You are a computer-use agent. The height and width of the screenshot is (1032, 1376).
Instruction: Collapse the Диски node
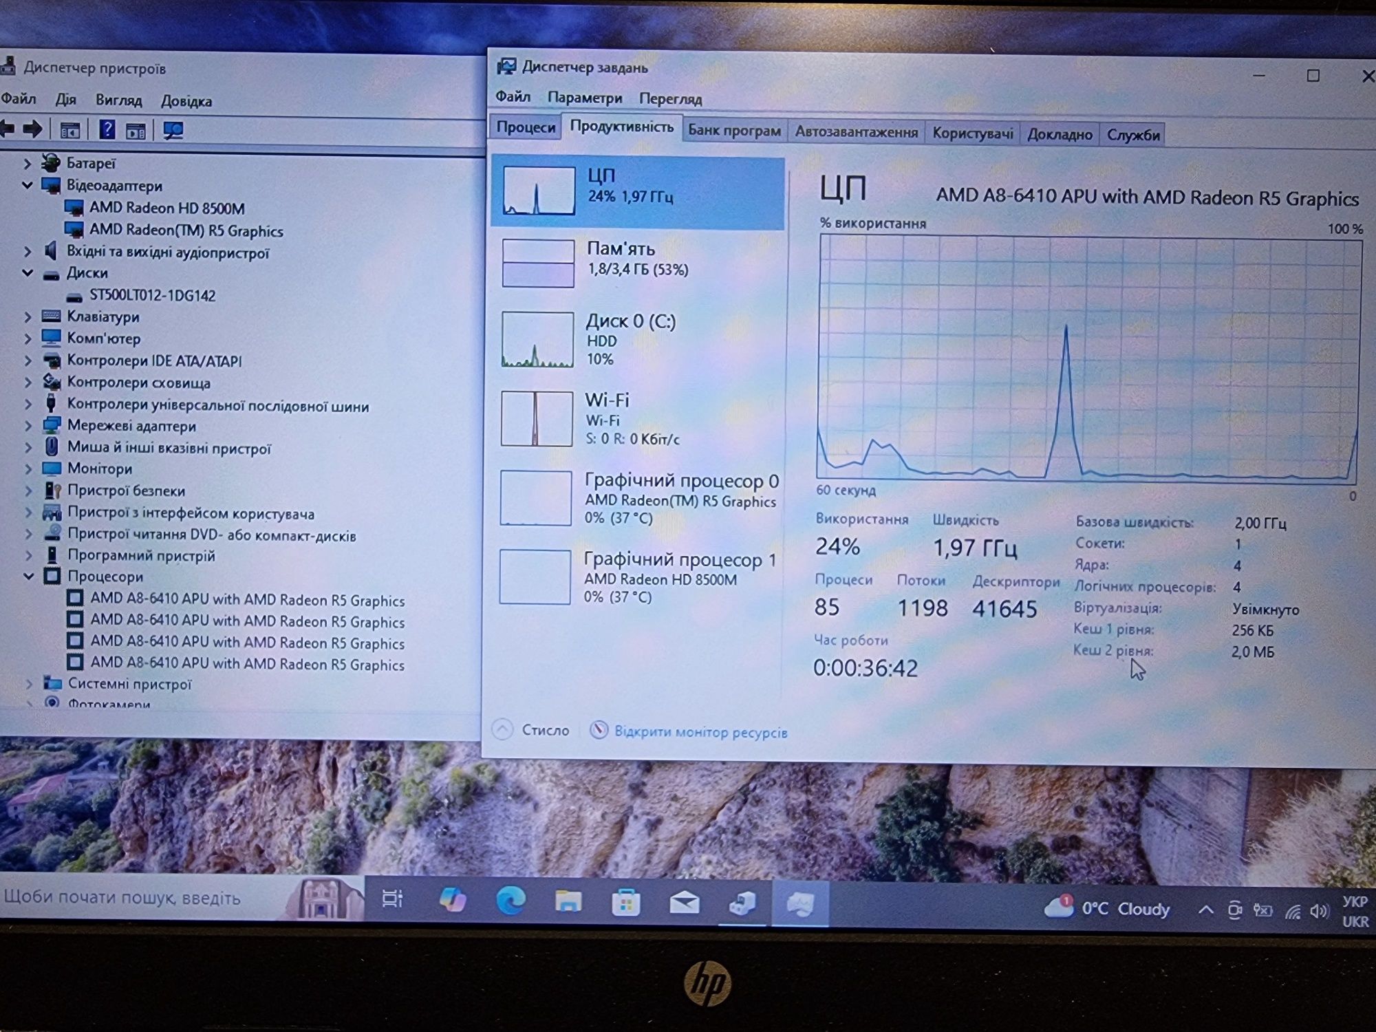click(28, 272)
